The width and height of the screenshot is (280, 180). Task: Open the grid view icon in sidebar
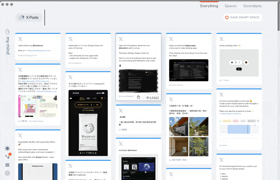pyautogui.click(x=7, y=165)
